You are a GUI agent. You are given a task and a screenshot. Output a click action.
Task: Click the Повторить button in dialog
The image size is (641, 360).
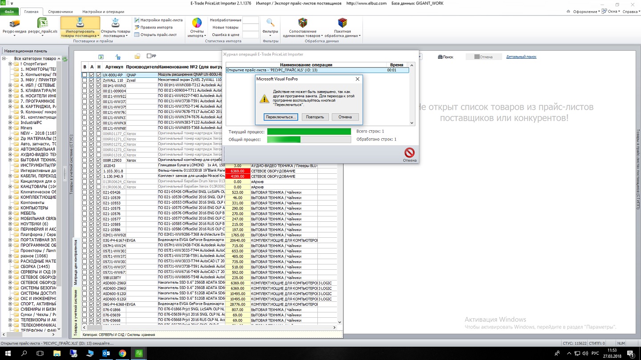(316, 117)
